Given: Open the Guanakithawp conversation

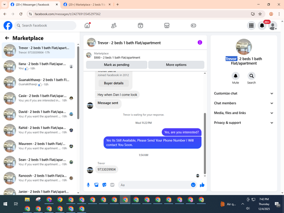Looking at the screenshot, I should 39,82.
